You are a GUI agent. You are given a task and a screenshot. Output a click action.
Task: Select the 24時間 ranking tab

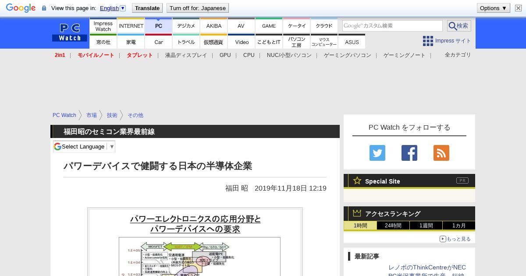click(393, 226)
